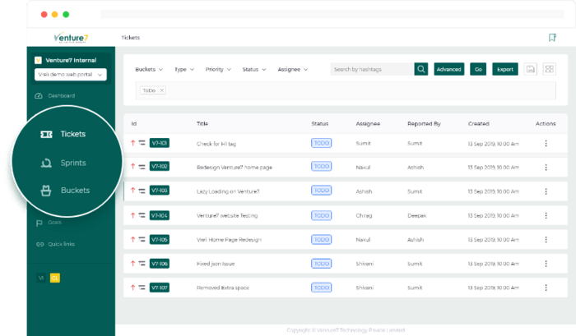Click TODO status badge for V7-105

[x=322, y=240]
